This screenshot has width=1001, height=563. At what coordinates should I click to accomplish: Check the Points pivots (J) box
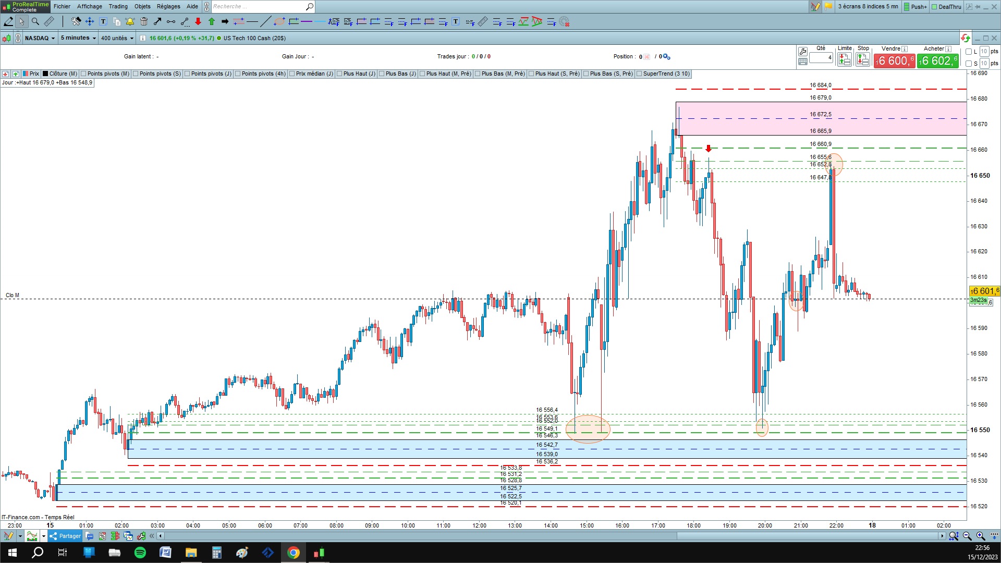187,74
